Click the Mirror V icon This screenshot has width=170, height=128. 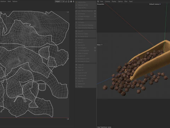tap(76, 42)
